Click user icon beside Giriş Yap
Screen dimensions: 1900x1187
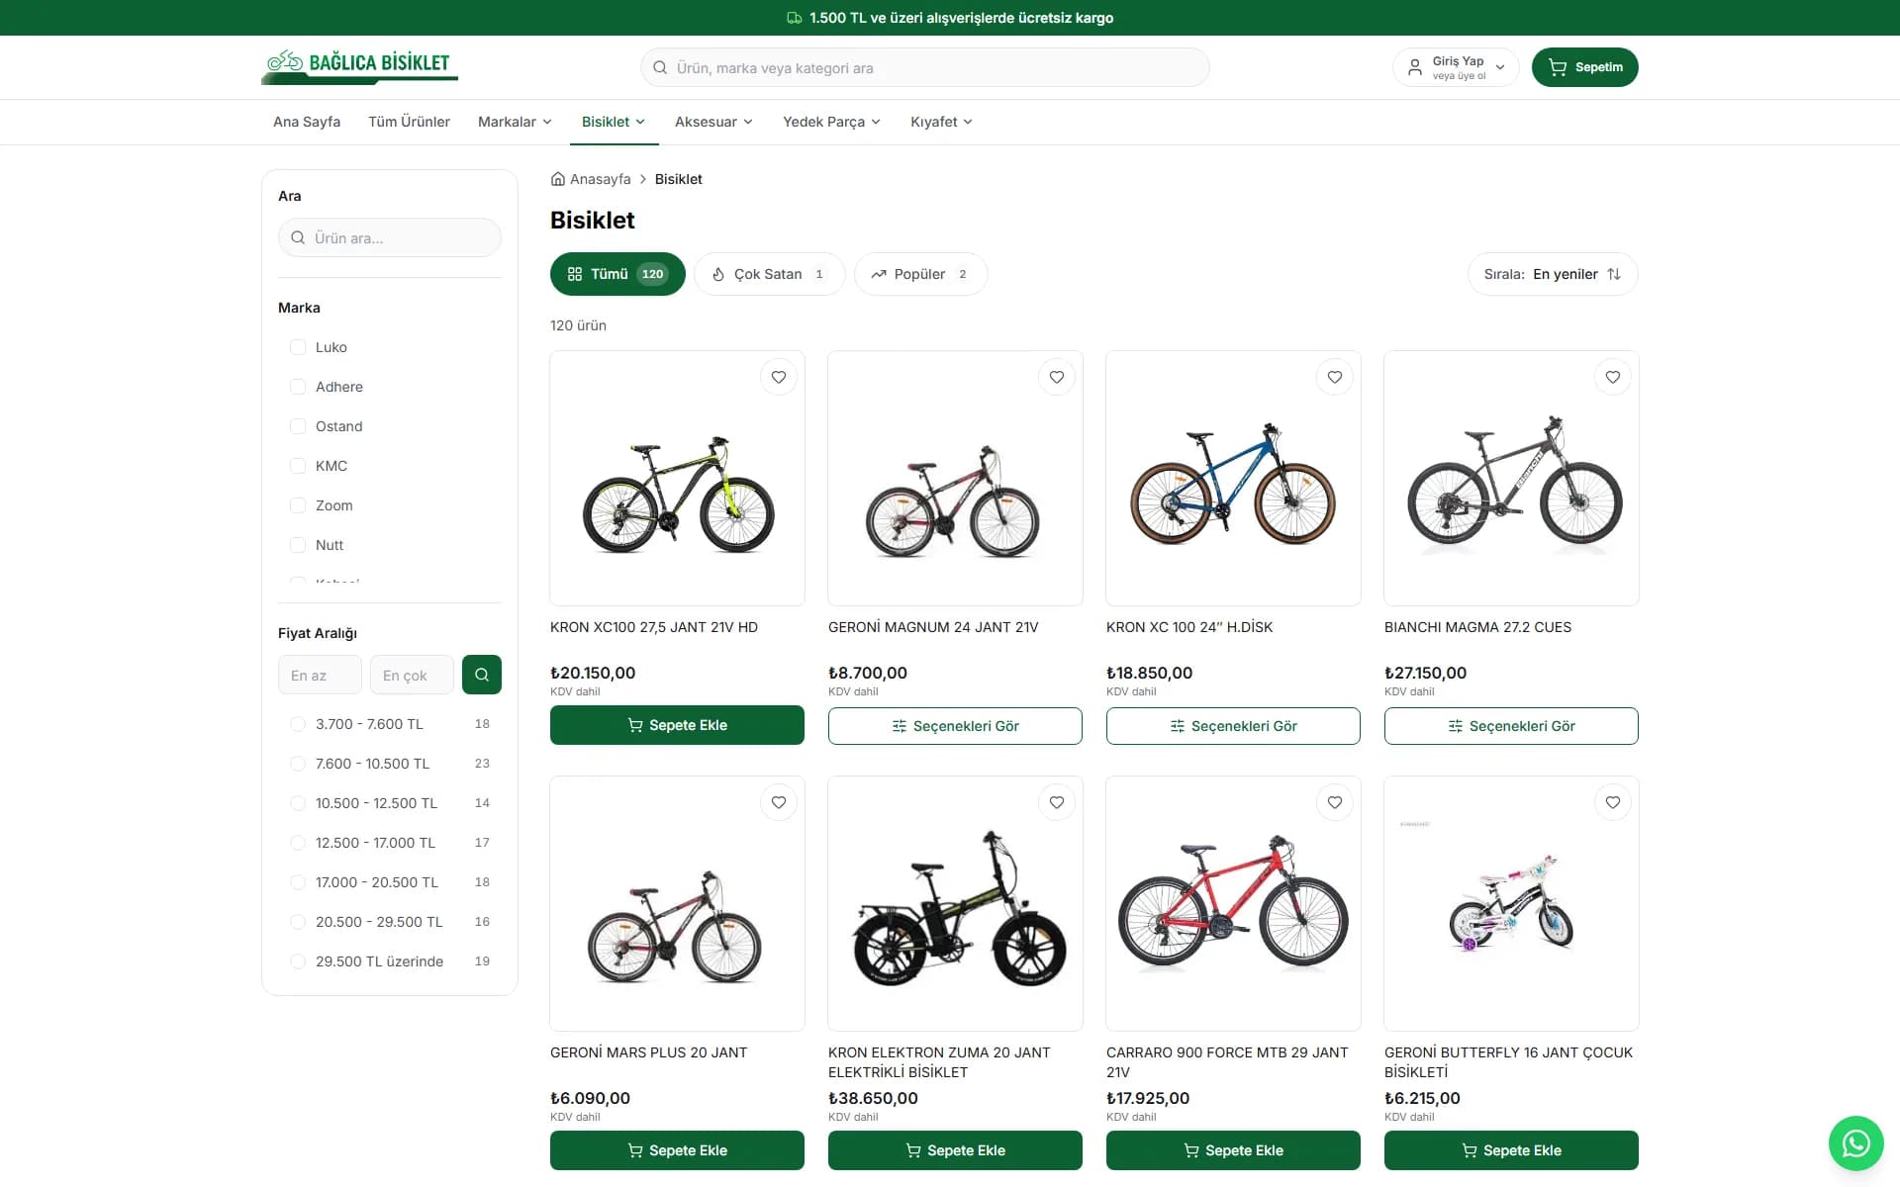[x=1415, y=67]
